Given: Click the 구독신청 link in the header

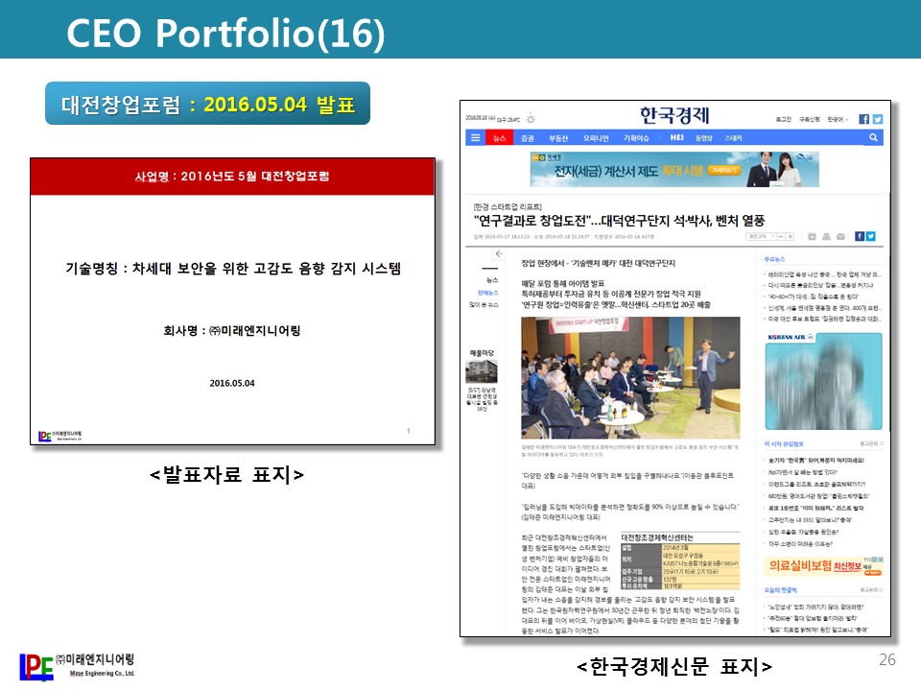Looking at the screenshot, I should [810, 119].
